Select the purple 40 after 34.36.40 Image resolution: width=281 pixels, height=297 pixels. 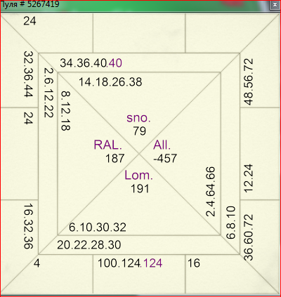[x=115, y=63]
